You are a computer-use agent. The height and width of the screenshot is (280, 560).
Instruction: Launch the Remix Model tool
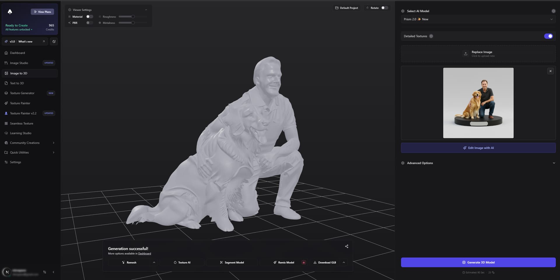click(x=284, y=262)
